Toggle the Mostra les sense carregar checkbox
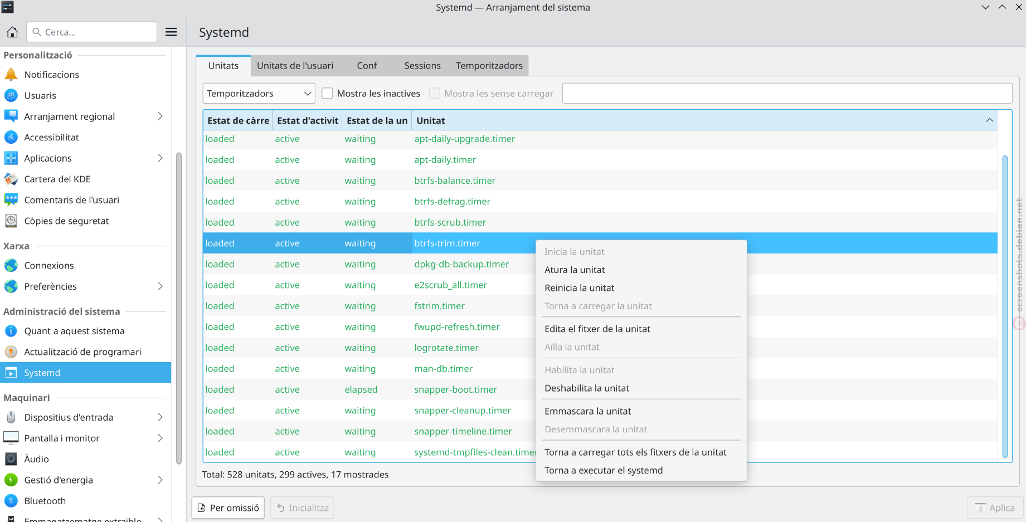This screenshot has width=1026, height=522. [435, 93]
